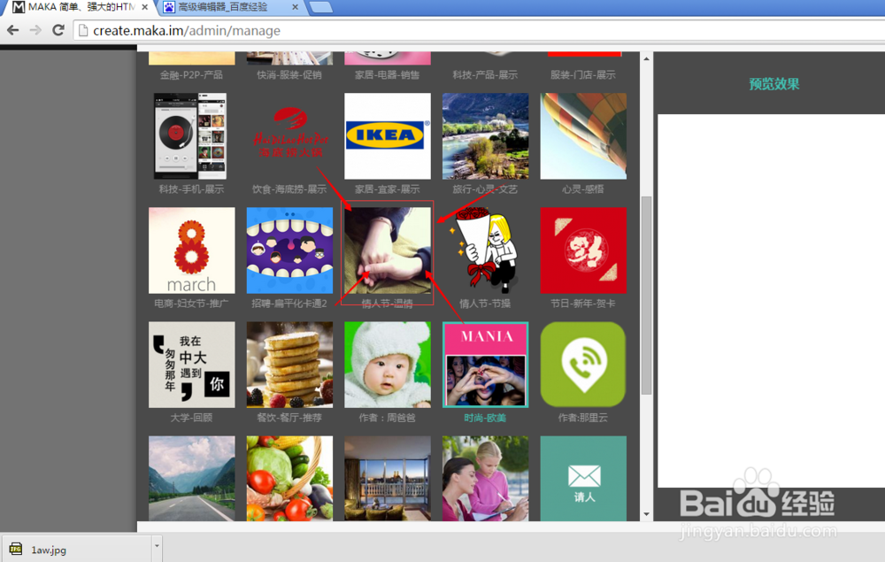Click the 时尚-欧美 highlighted label

[485, 418]
